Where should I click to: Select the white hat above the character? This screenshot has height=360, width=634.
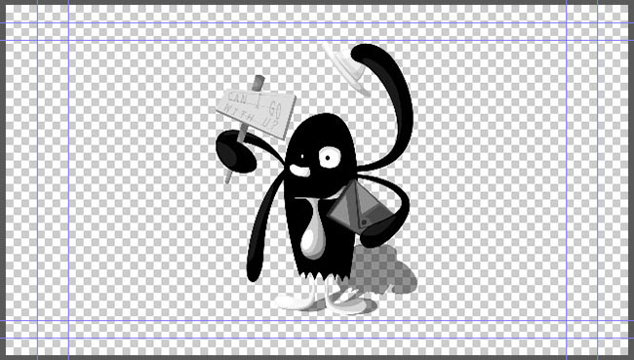click(348, 68)
